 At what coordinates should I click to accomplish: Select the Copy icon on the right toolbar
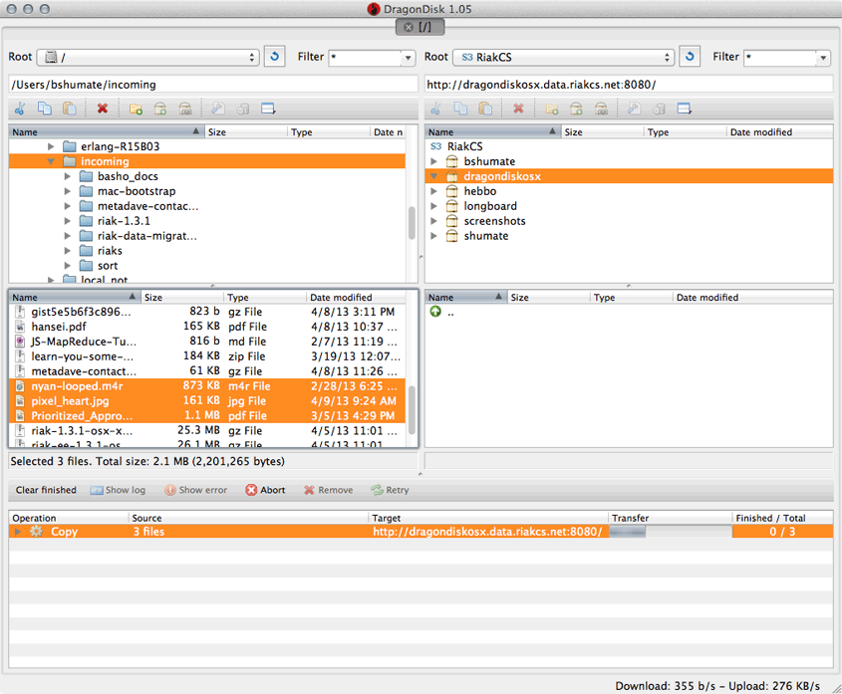(x=460, y=109)
